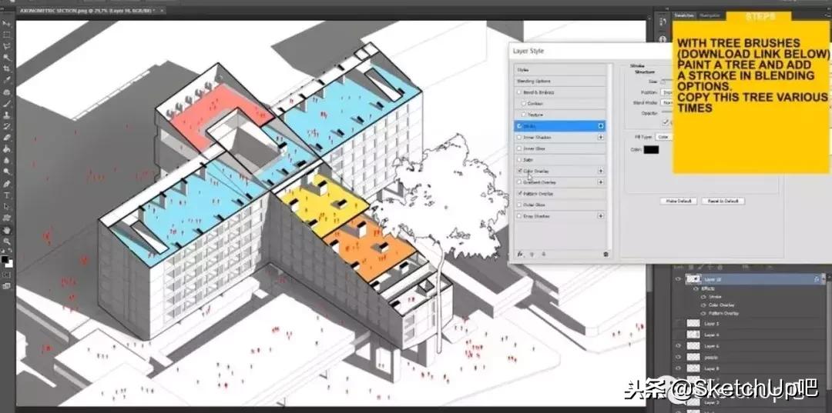
Task: Select the Blur tool
Action: click(7, 161)
